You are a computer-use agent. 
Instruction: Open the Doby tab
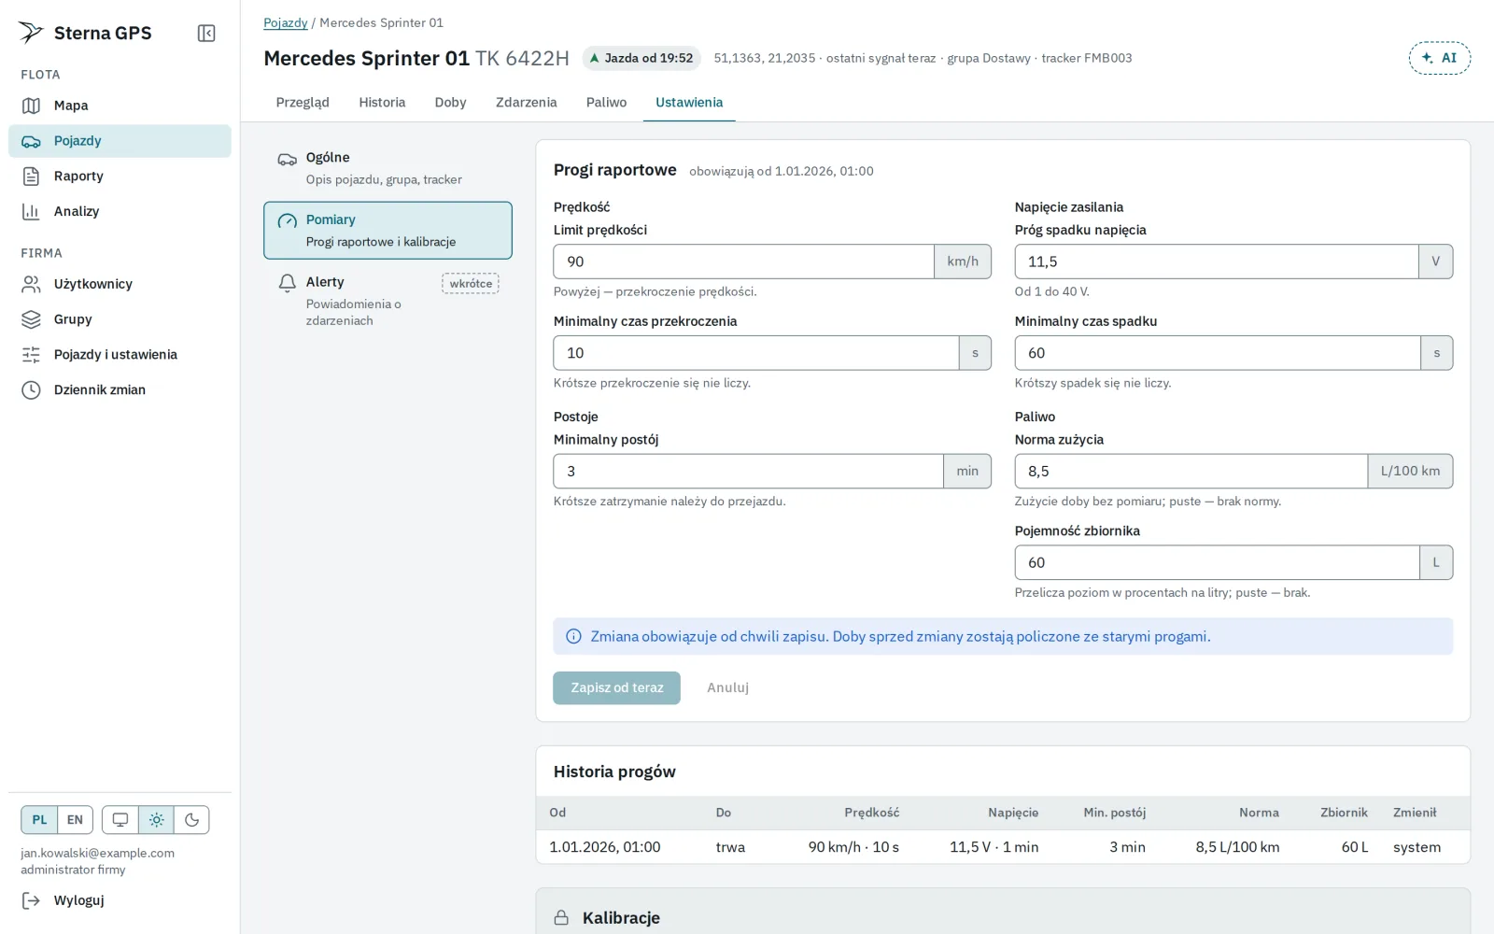450,103
